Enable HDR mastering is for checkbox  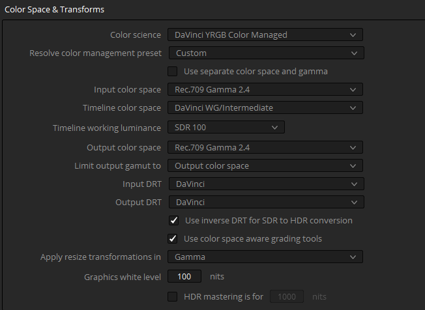click(x=172, y=296)
